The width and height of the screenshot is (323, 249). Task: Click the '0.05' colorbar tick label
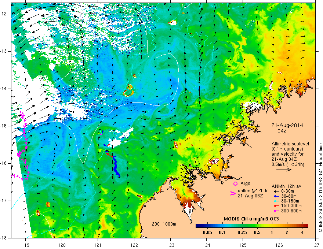click(207, 233)
